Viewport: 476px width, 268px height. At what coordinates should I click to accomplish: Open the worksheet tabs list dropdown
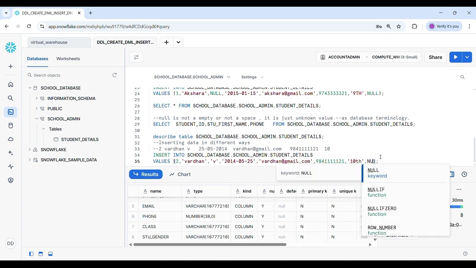(x=178, y=42)
